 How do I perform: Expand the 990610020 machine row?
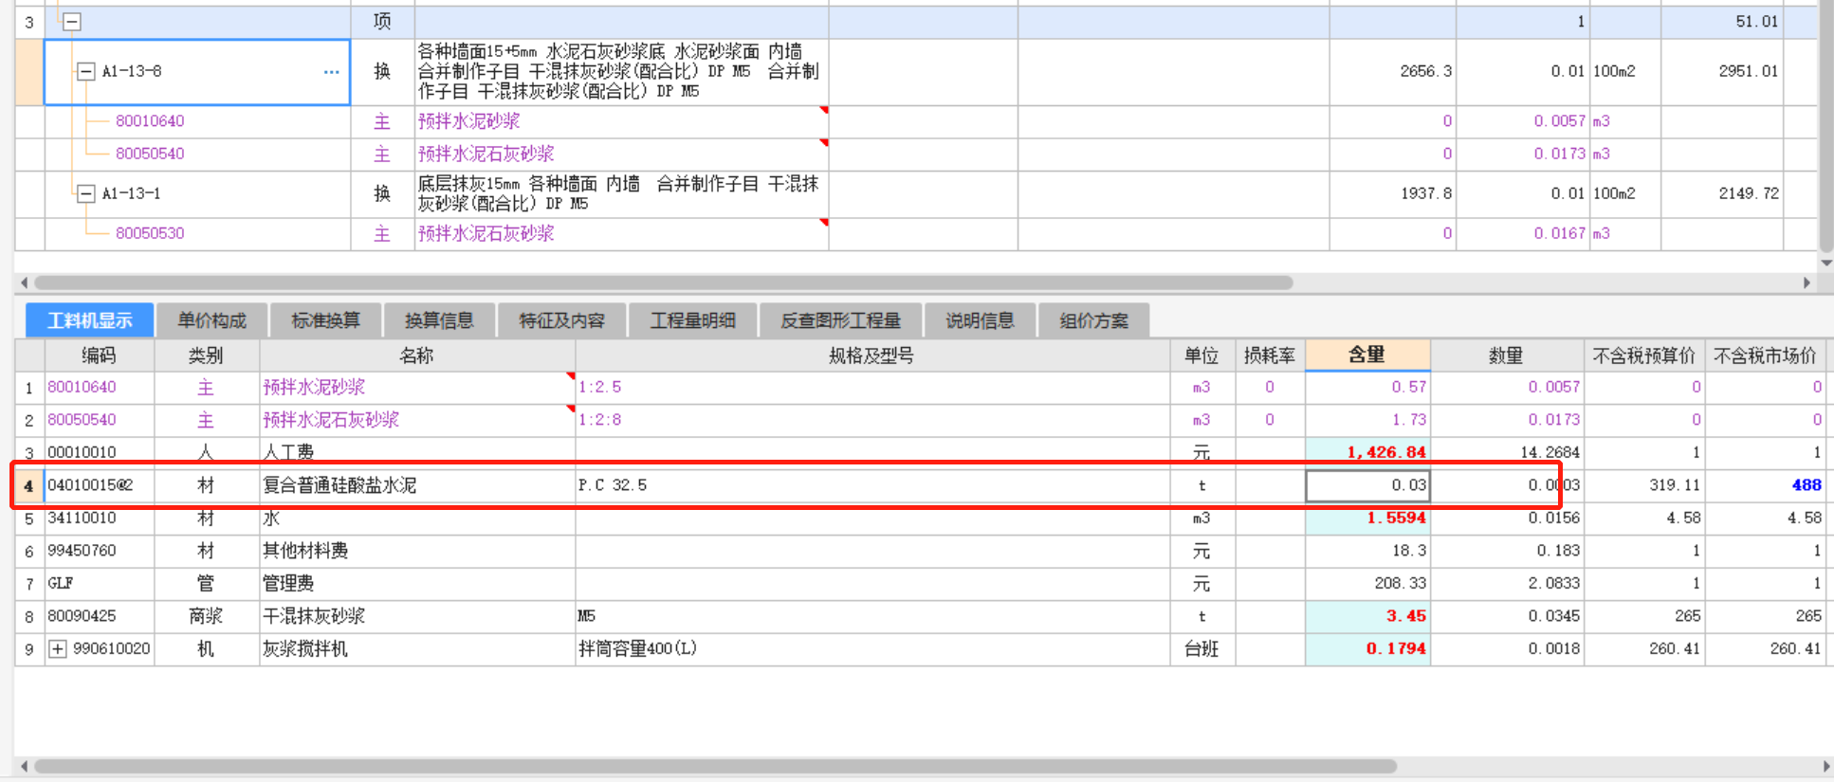click(x=58, y=649)
